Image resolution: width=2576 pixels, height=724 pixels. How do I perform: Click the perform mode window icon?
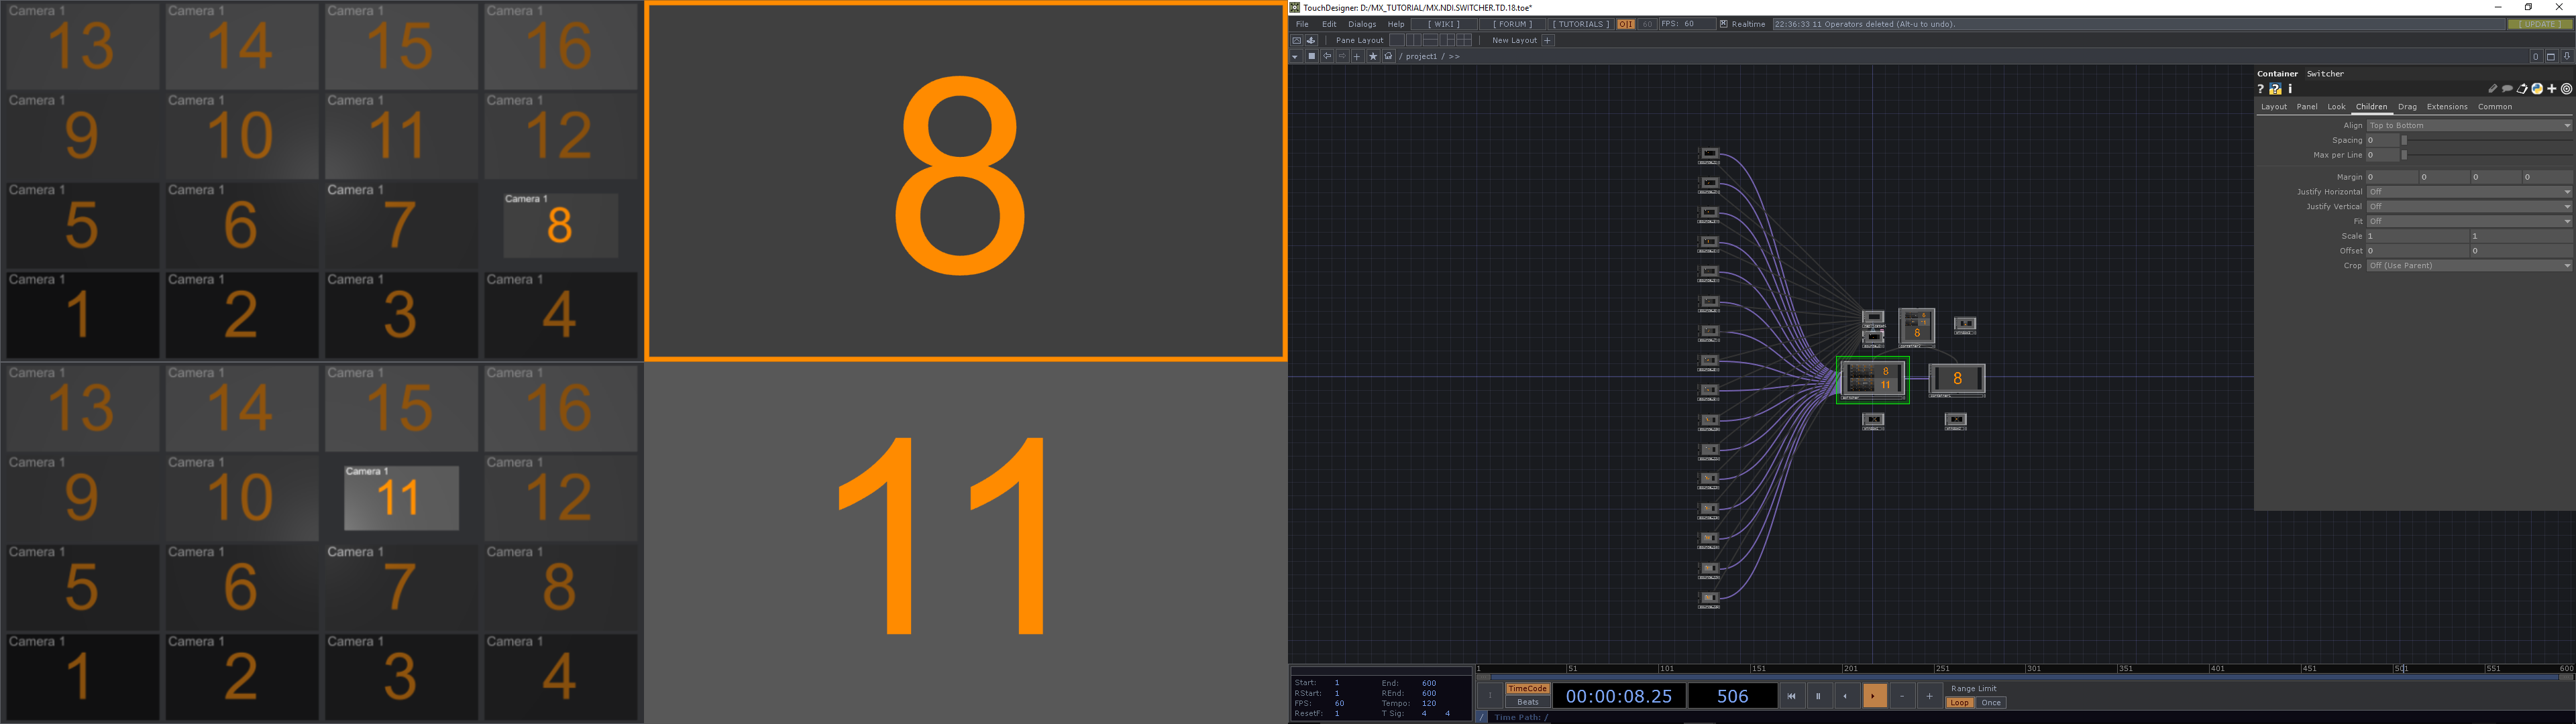click(x=1296, y=40)
